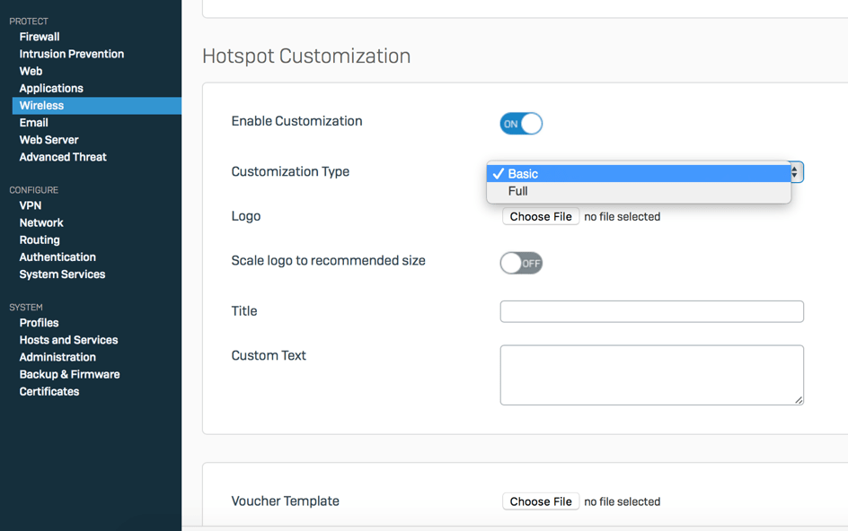Select the Wireless sidebar item
Viewport: 848px width, 531px height.
[41, 105]
